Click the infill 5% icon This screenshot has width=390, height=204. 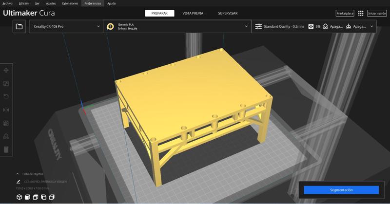(311, 26)
